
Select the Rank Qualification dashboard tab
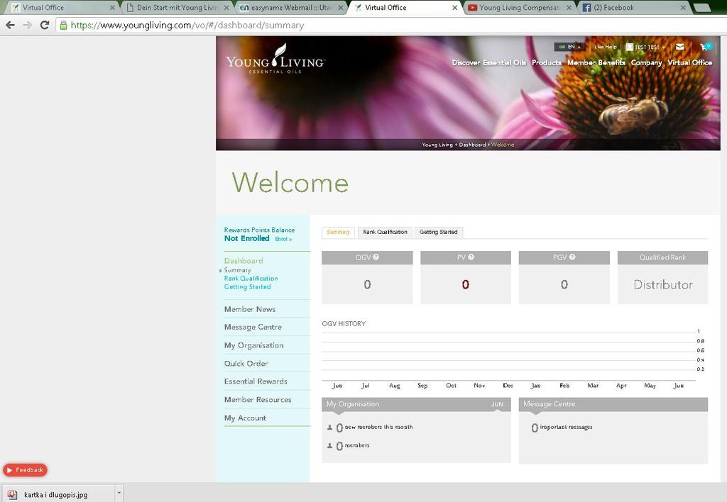[x=385, y=232]
